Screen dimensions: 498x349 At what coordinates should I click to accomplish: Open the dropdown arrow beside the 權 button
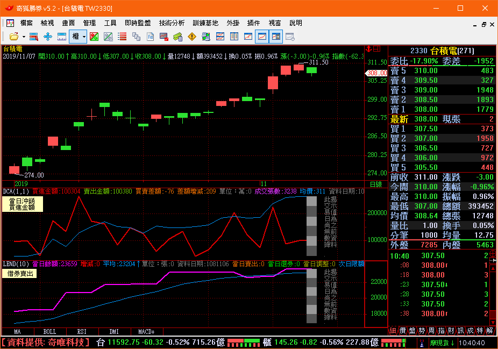point(84,37)
